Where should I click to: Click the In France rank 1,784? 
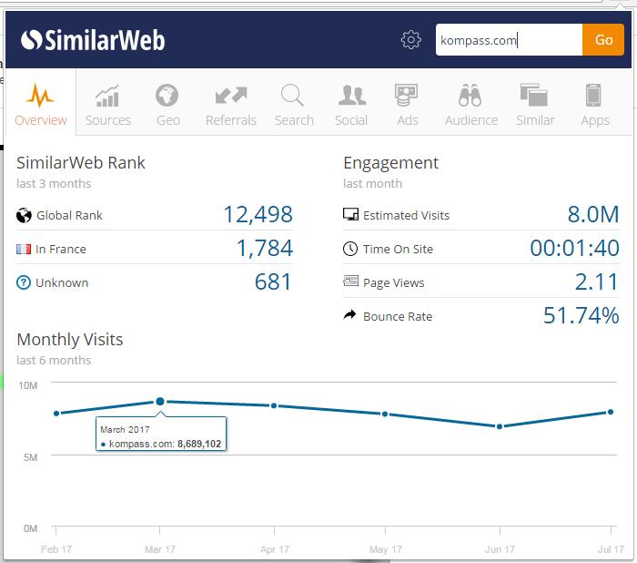point(264,249)
